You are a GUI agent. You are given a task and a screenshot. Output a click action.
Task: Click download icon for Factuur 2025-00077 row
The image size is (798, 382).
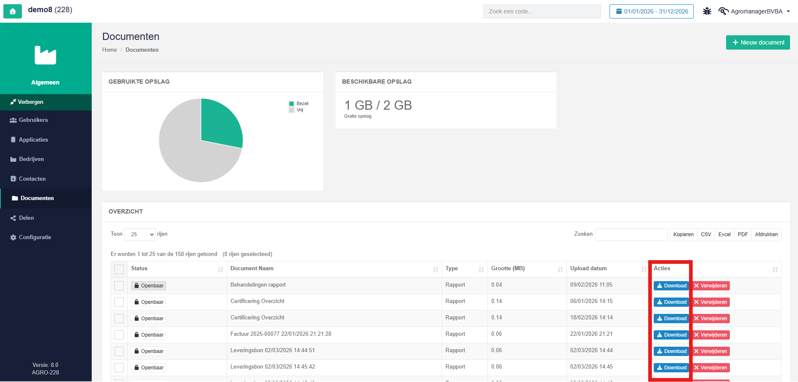pos(660,335)
